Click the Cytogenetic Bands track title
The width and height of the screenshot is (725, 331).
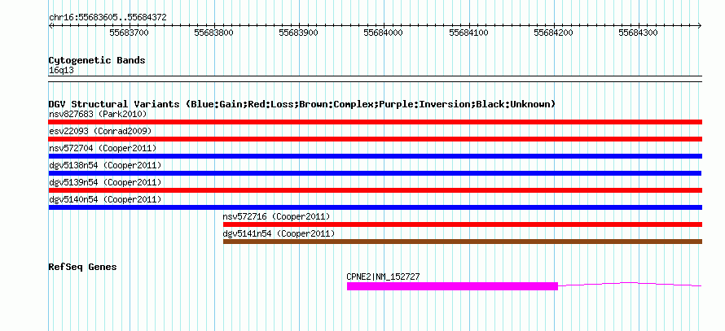(97, 60)
